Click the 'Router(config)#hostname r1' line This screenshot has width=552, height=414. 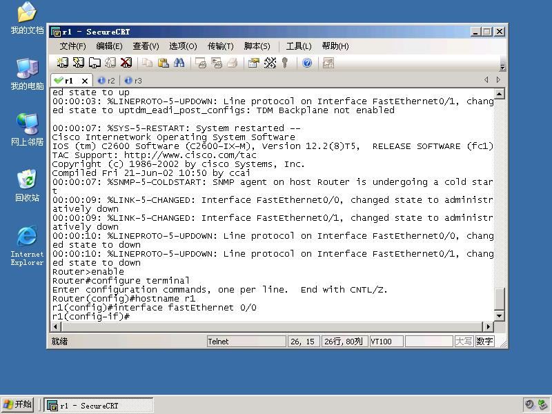point(124,299)
